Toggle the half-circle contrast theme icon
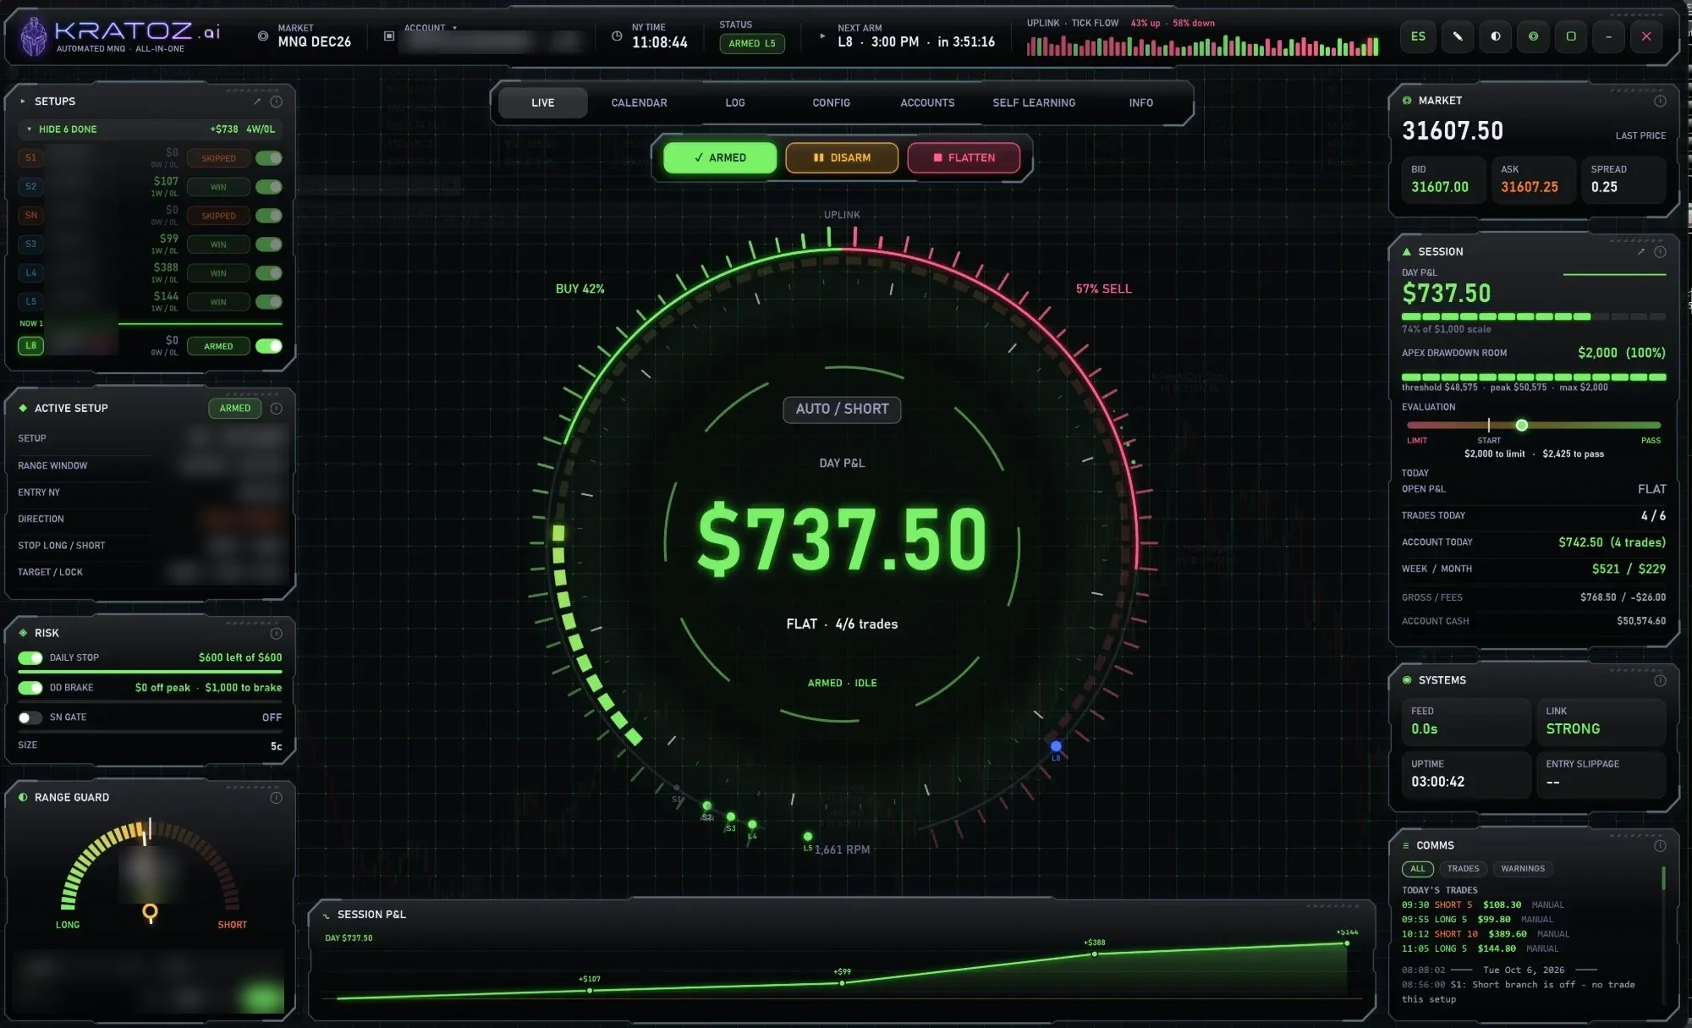This screenshot has height=1028, width=1692. tap(1496, 36)
